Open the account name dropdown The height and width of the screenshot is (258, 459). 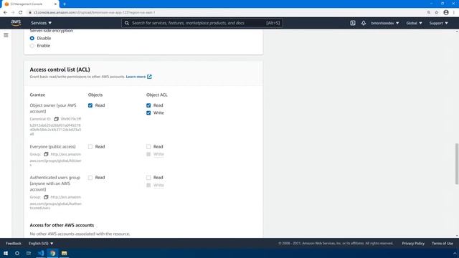(x=385, y=23)
